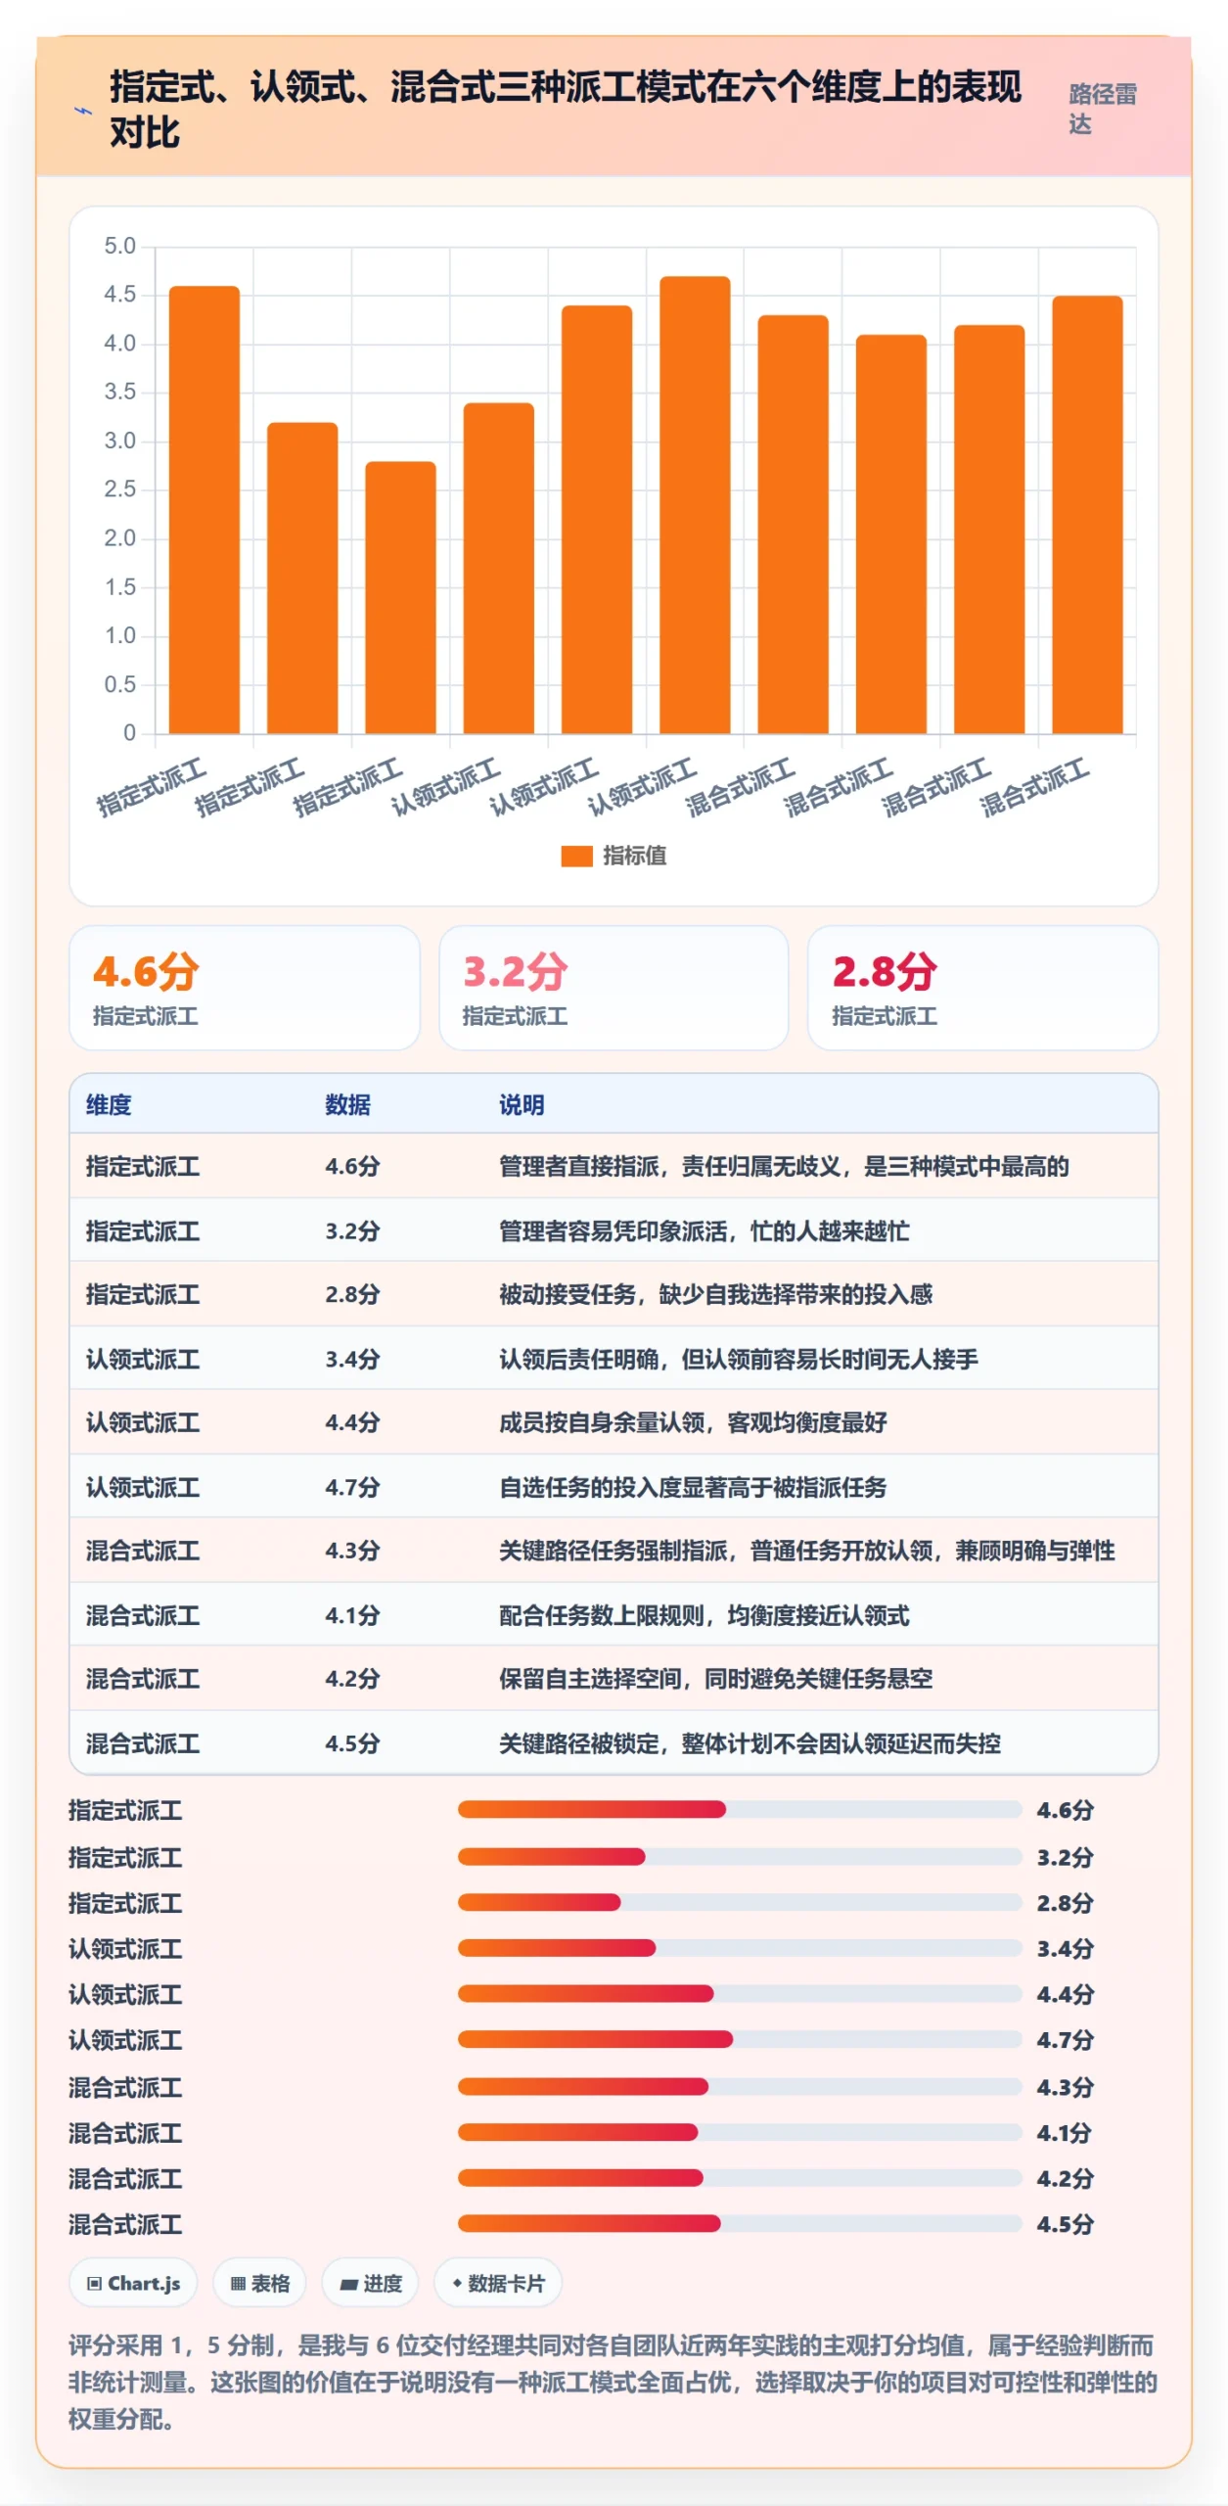Click the progress bar labeled 2.8分
This screenshot has width=1228, height=2506.
pyautogui.click(x=740, y=1902)
